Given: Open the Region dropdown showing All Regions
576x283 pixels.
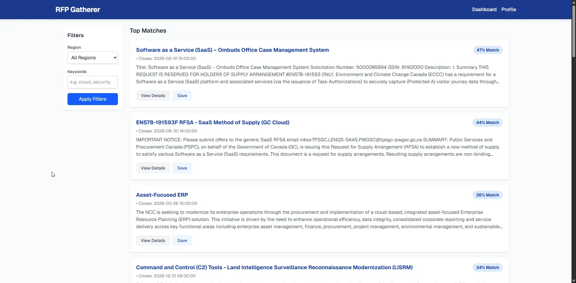Looking at the screenshot, I should (x=92, y=58).
